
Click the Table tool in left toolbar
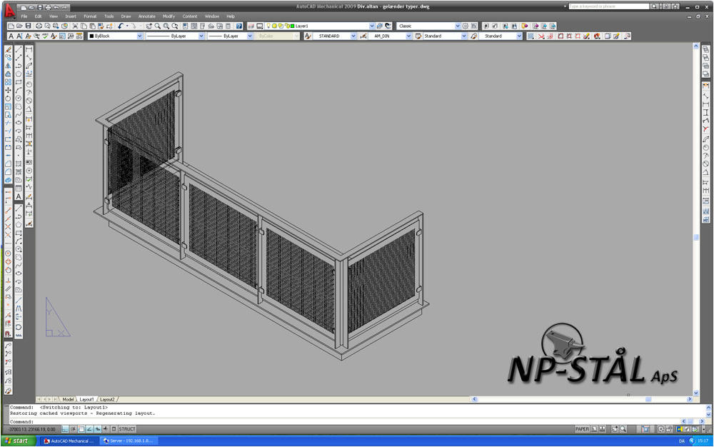click(x=19, y=189)
